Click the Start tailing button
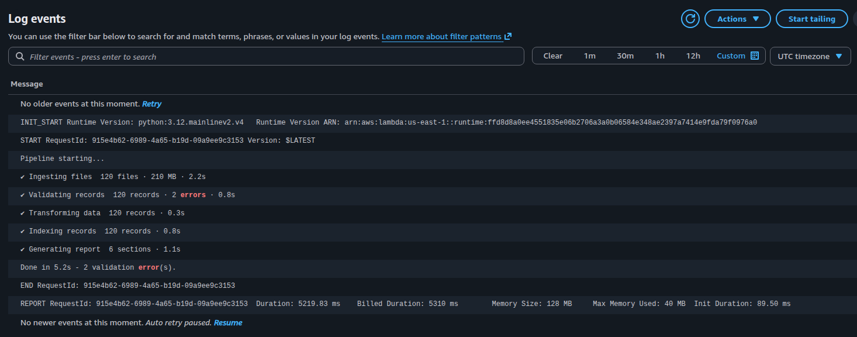 pyautogui.click(x=811, y=19)
